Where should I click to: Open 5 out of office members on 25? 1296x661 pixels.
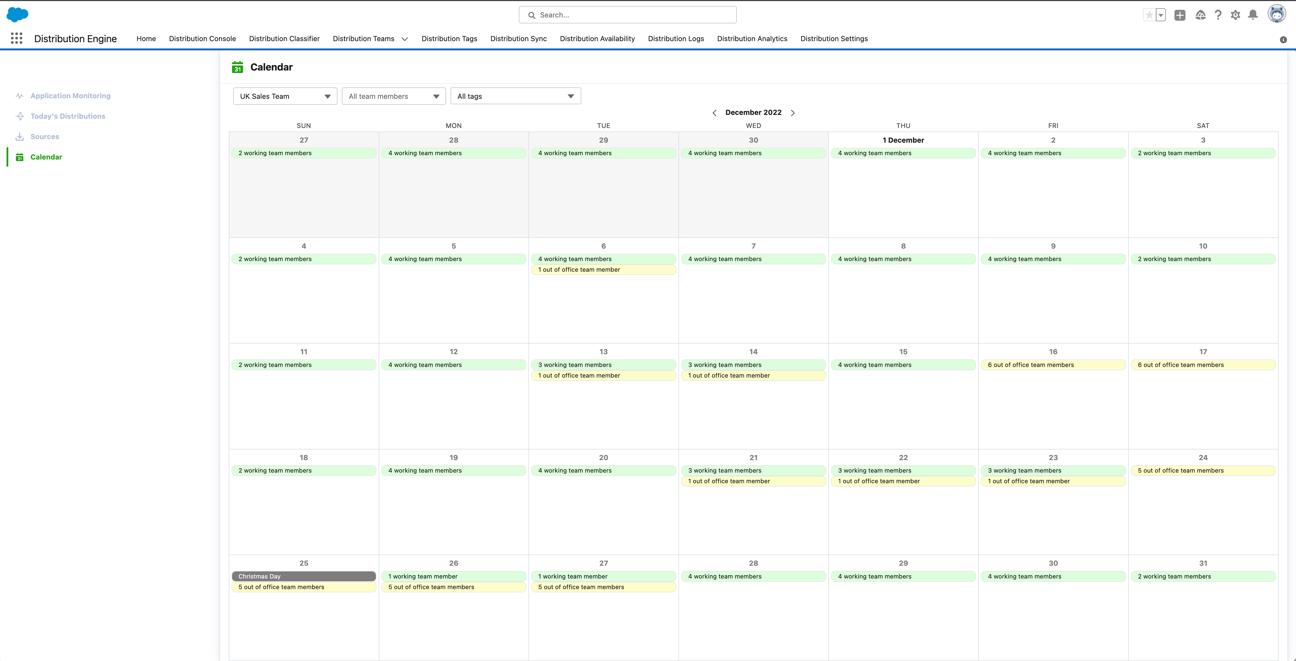point(304,587)
